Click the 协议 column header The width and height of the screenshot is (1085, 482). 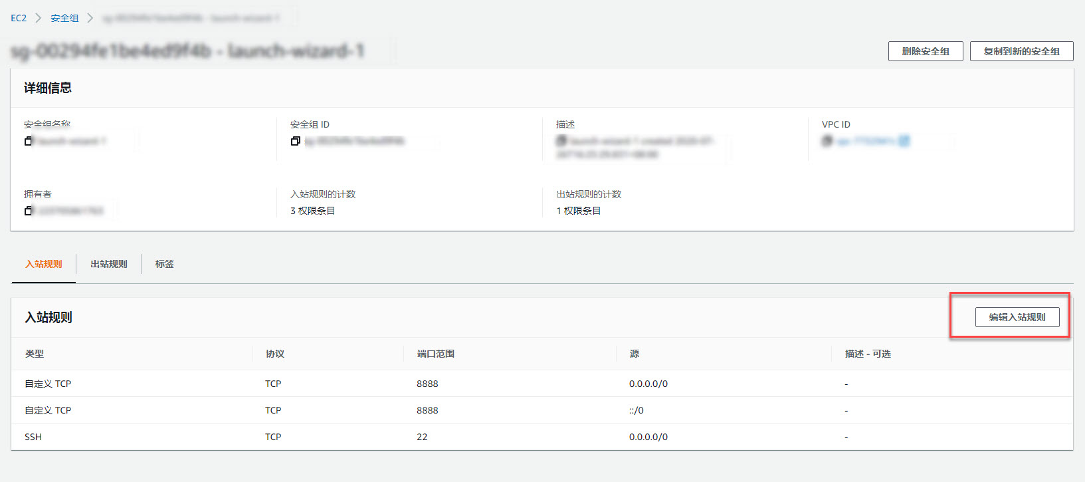(x=275, y=354)
